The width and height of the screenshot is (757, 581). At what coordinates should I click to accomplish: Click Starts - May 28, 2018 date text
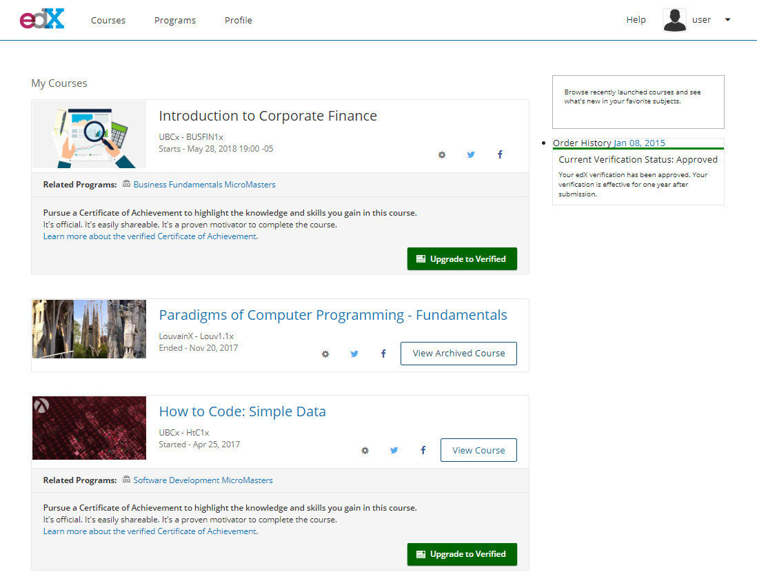pos(216,149)
